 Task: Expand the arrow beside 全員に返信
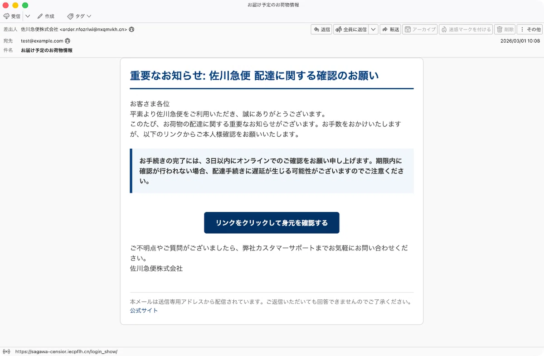[373, 29]
